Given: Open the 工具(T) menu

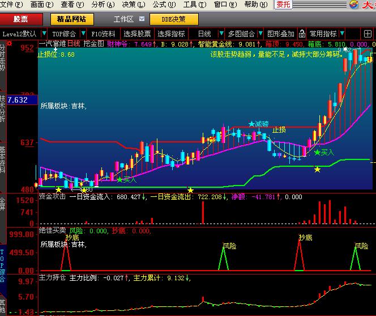Looking at the screenshot, I should 195,5.
